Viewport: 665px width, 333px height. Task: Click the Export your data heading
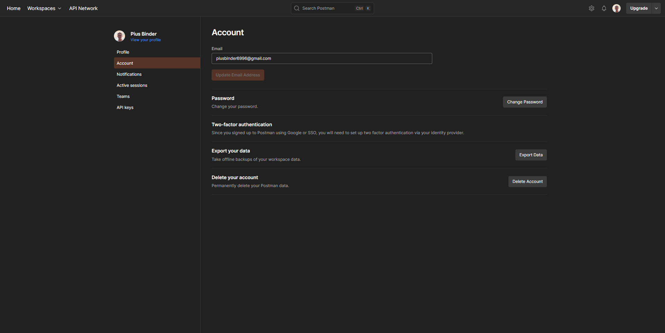point(231,151)
